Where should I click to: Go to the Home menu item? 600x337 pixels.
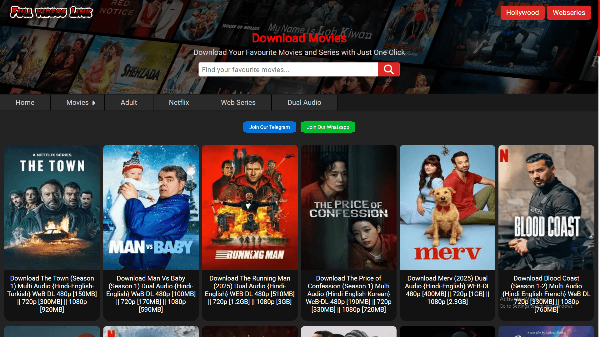25,102
